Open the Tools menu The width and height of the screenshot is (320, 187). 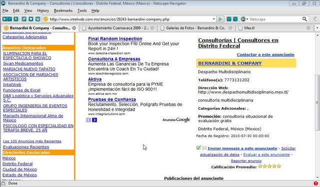tap(82, 10)
